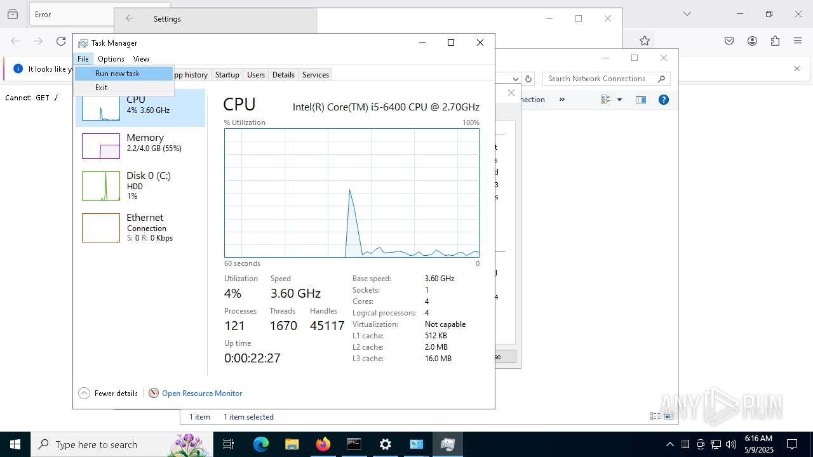Screen dimensions: 813x457
Task: Open the Command Prompt taskbar icon
Action: [354, 444]
